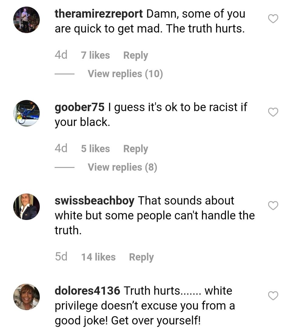298x336 pixels.
Task: Tap heart icon on goober75's comment
Action: coord(273,112)
